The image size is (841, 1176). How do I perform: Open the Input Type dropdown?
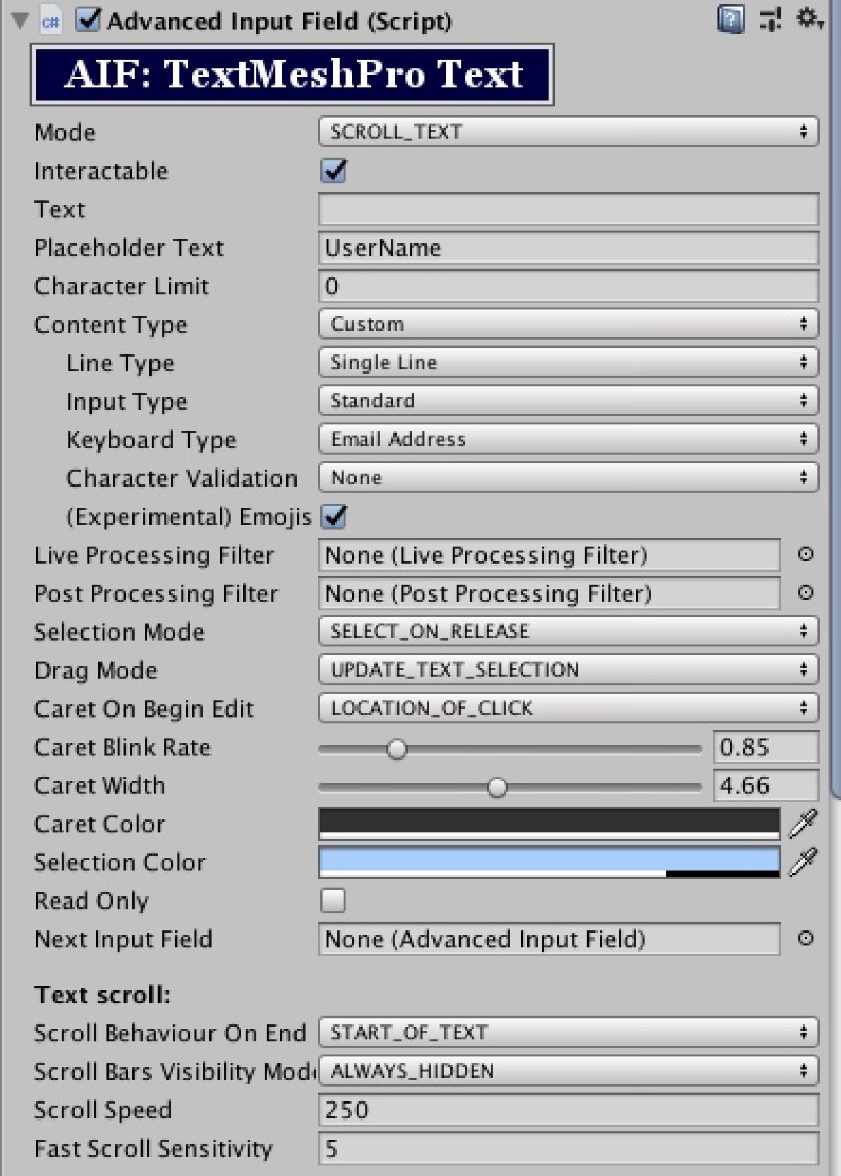click(x=568, y=400)
